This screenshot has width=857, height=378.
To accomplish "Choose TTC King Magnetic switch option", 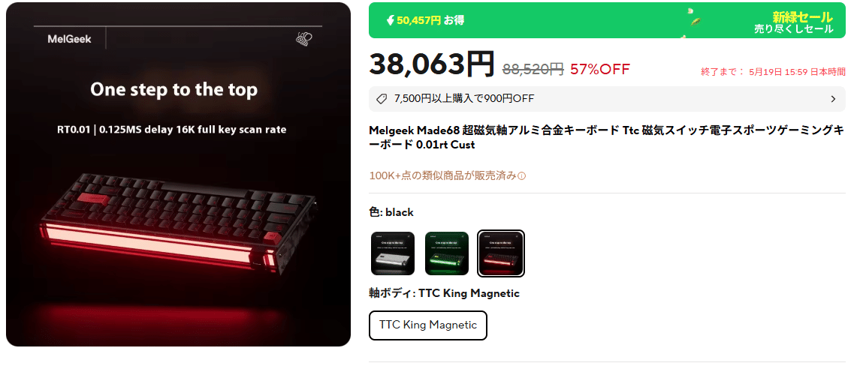I will pyautogui.click(x=428, y=325).
